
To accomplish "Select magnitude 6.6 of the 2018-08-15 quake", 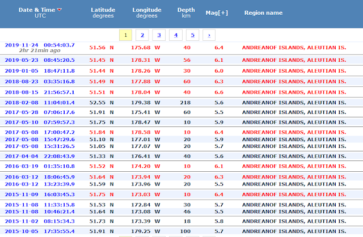I will 219,92.
